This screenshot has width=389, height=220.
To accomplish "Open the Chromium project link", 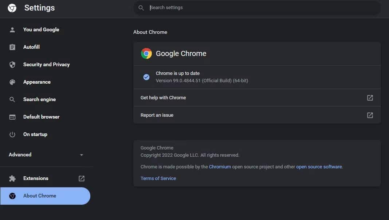I will pos(220,167).
